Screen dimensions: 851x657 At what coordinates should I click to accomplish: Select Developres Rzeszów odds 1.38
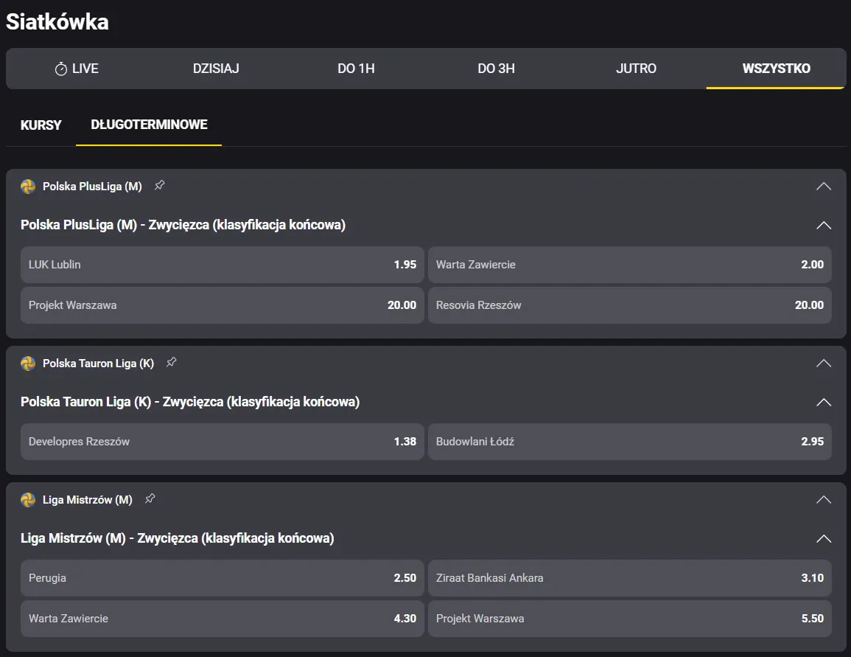coord(222,442)
